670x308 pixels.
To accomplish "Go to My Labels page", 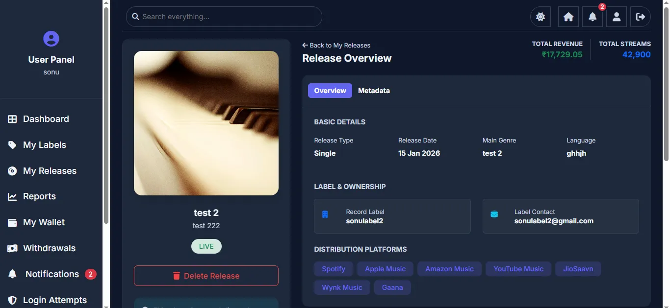I will pyautogui.click(x=52, y=145).
